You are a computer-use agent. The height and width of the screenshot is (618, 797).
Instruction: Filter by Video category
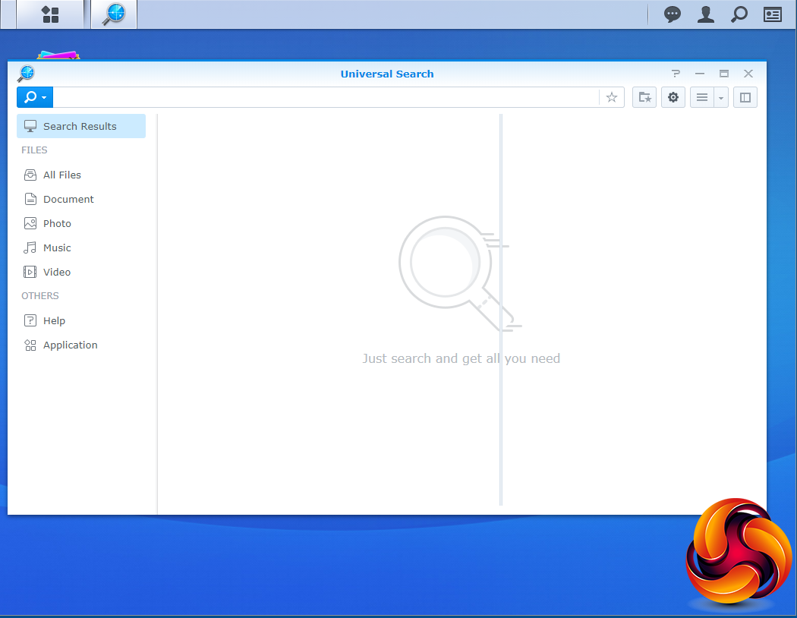coord(81,272)
